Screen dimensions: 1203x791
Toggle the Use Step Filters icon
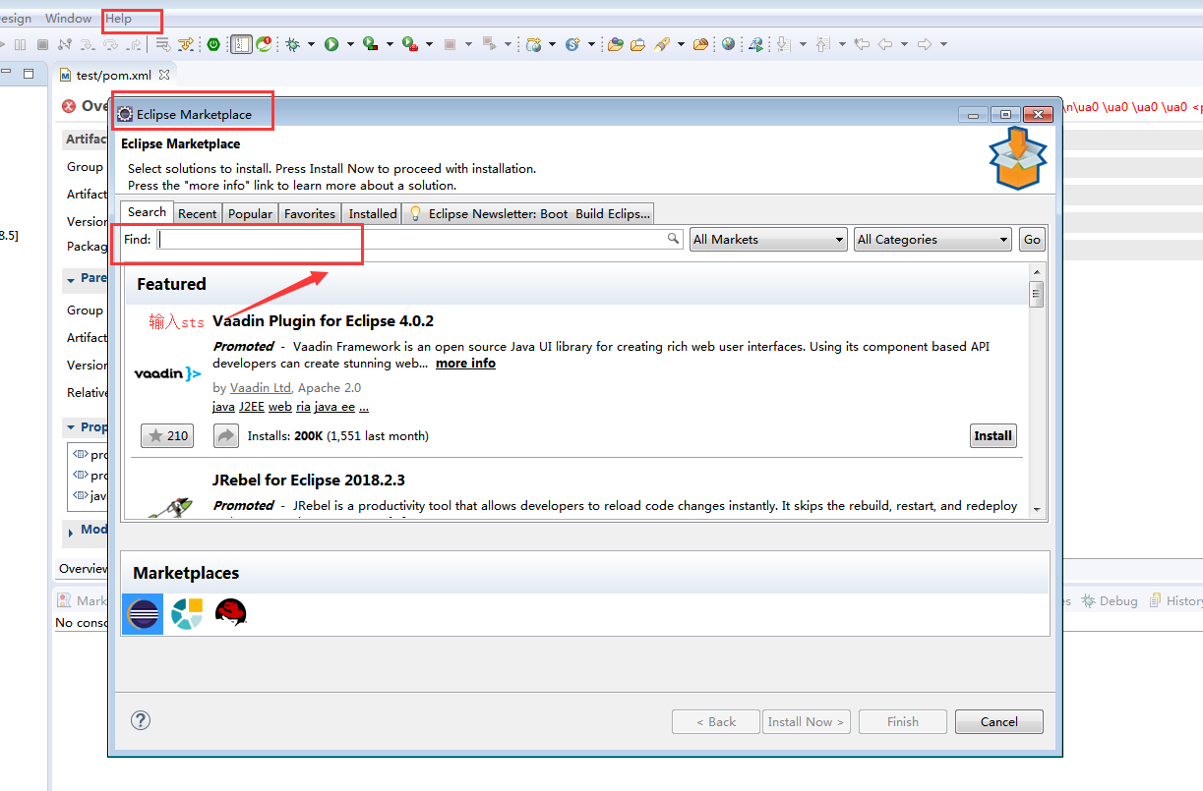185,44
